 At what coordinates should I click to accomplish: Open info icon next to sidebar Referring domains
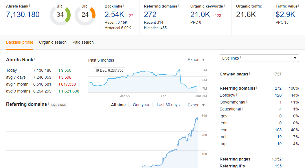[257, 88]
